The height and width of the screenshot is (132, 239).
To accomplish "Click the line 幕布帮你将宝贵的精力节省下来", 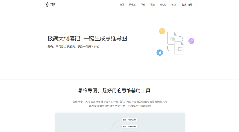I will (x=120, y=106).
